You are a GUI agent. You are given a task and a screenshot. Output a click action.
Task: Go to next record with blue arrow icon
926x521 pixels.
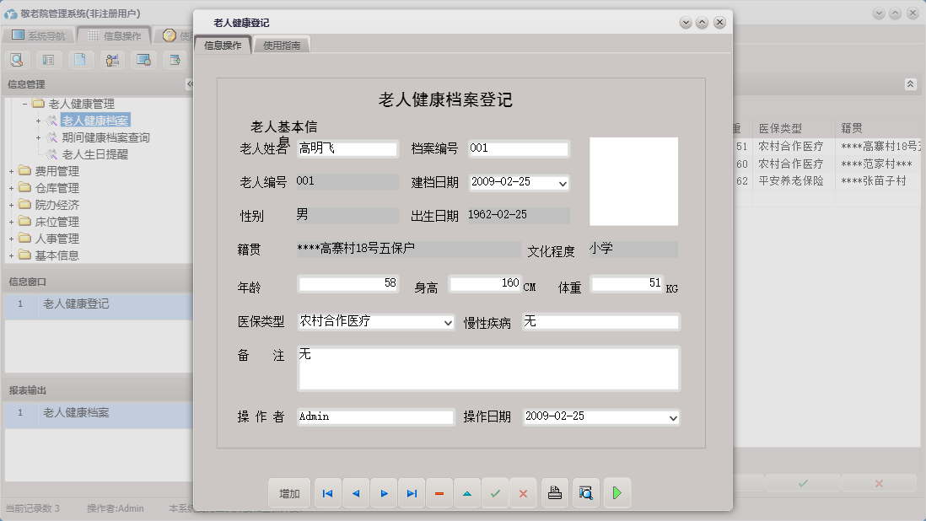[384, 493]
